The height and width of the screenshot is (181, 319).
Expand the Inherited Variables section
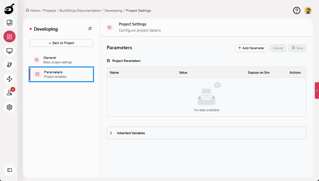(206, 133)
